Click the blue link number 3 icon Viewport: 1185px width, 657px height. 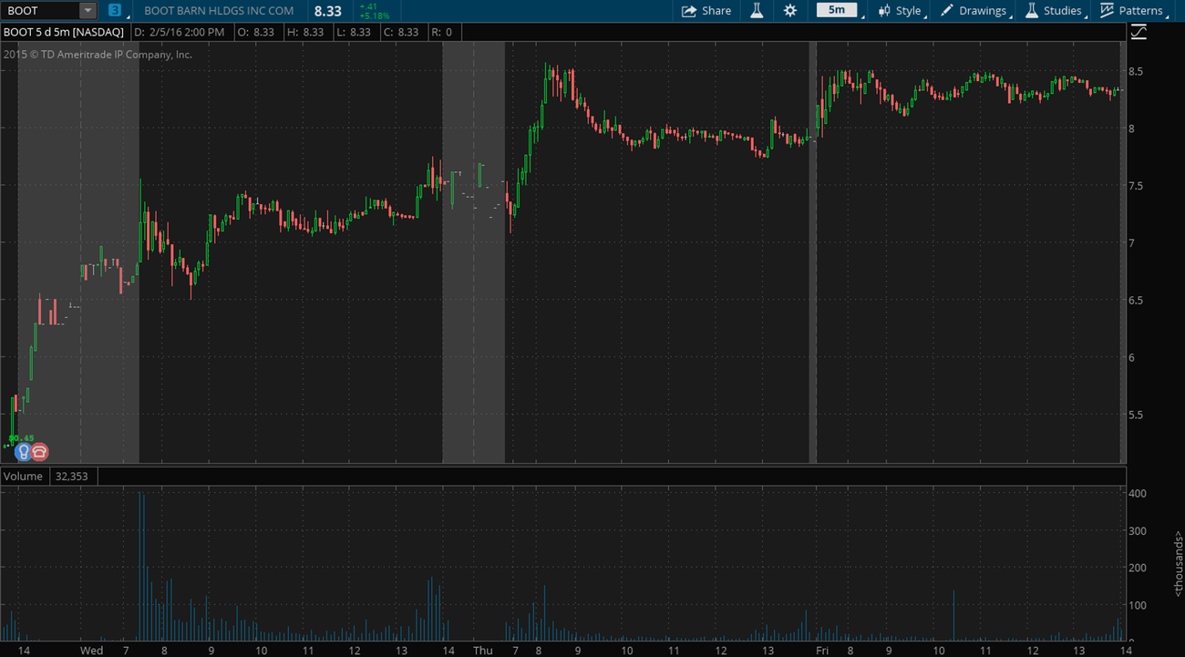click(x=114, y=11)
